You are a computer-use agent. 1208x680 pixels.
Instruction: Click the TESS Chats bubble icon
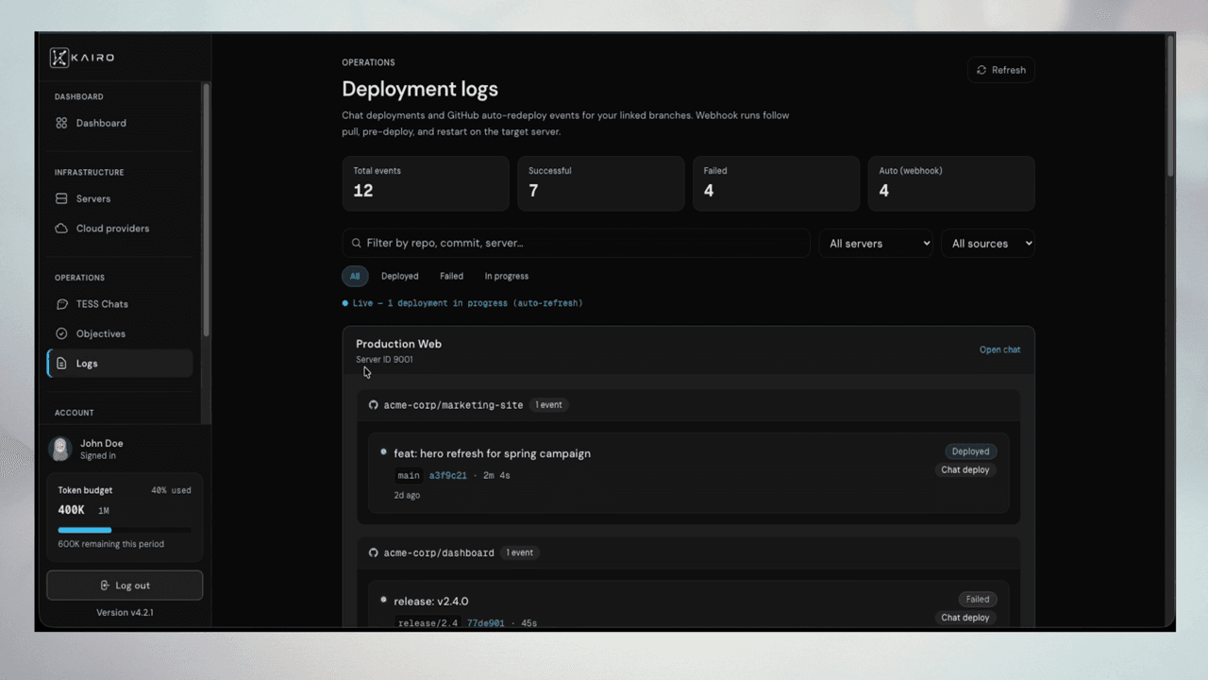click(61, 304)
